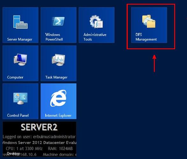
Task: Open the Control Panel tile
Action: pyautogui.click(x=20, y=101)
